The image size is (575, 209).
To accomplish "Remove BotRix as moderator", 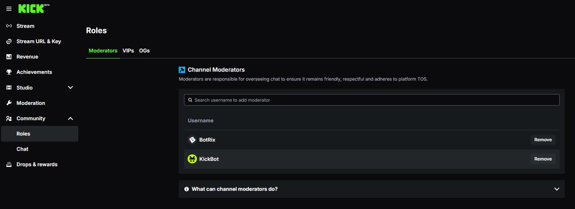I will point(543,140).
